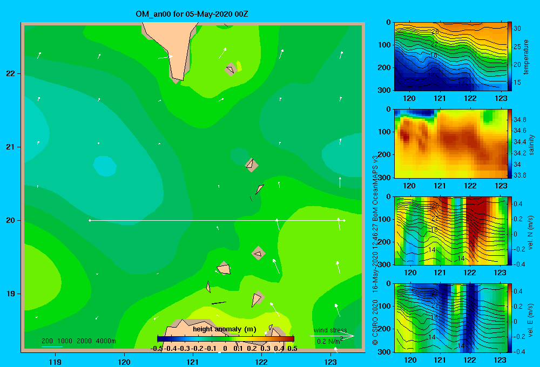Select the salinity depth section plot
The image size is (540, 367).
click(451, 144)
